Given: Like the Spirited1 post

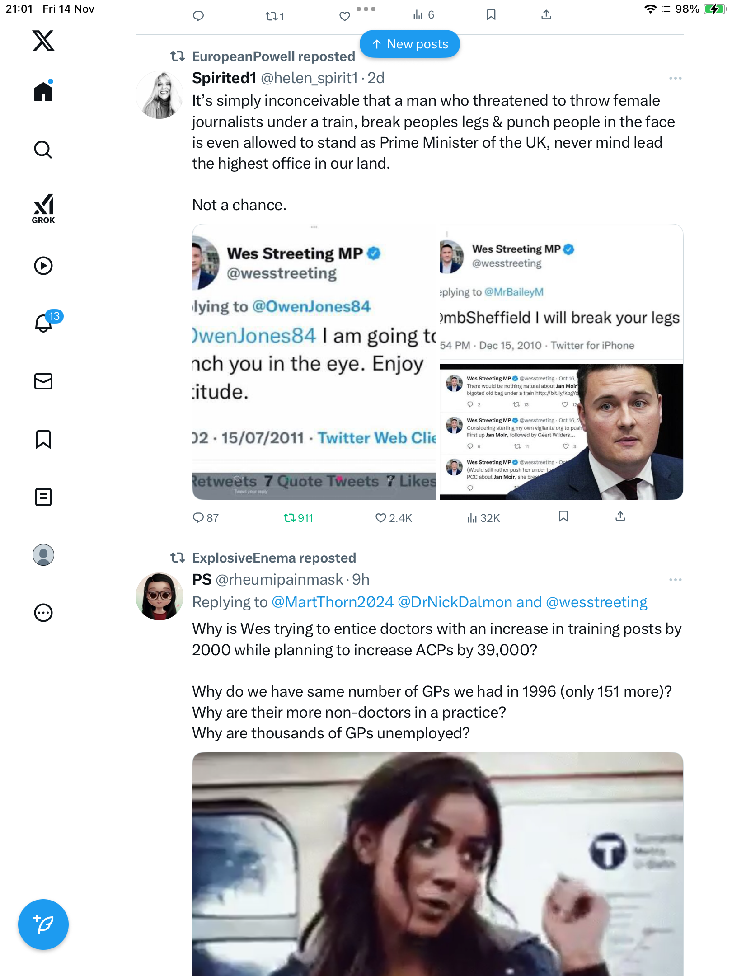Looking at the screenshot, I should (381, 518).
